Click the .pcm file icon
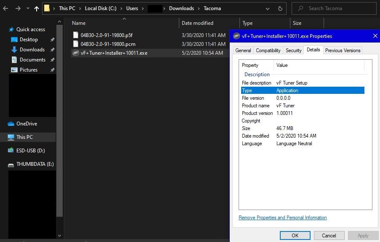Viewport: 380px width, 242px height. pyautogui.click(x=76, y=44)
